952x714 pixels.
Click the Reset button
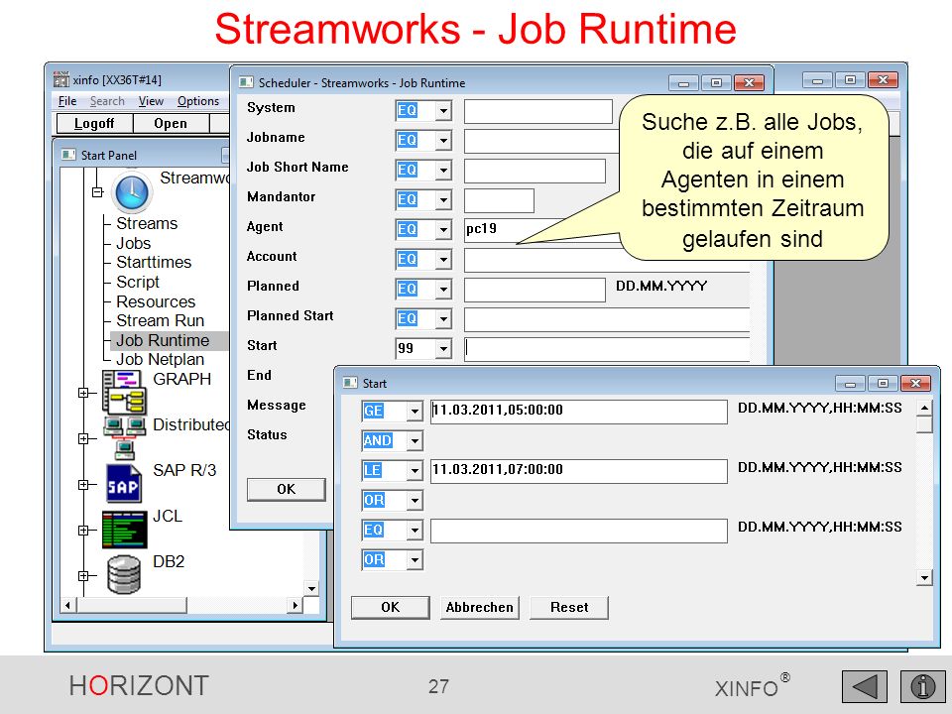pyautogui.click(x=569, y=607)
